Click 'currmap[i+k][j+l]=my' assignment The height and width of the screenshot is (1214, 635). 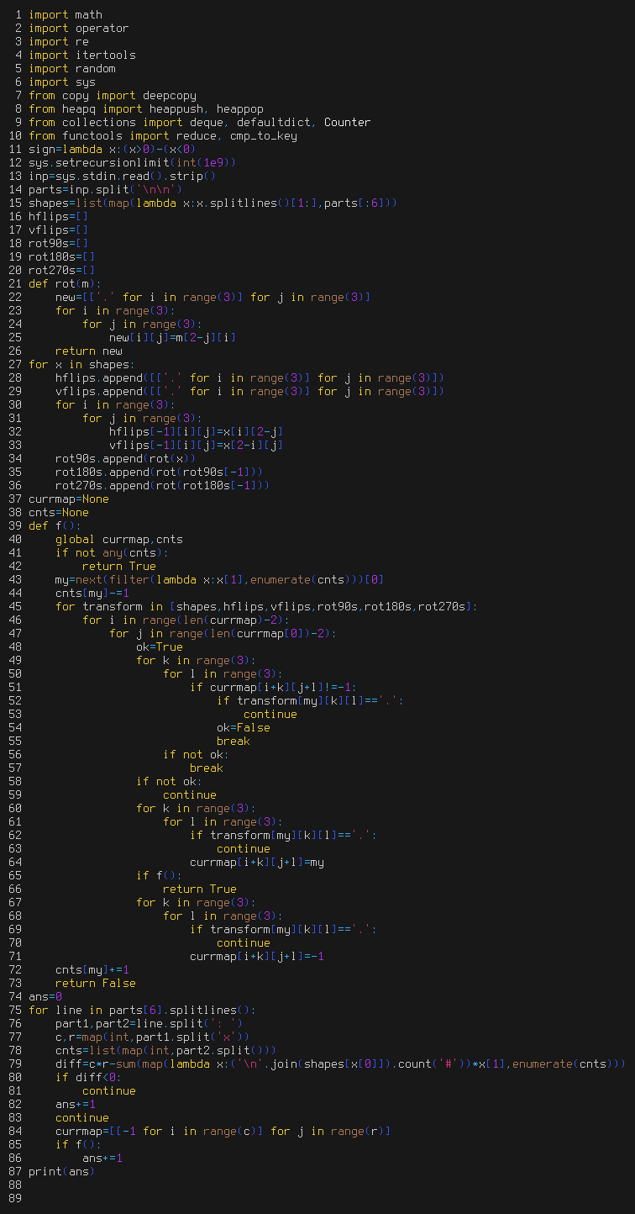coord(257,862)
